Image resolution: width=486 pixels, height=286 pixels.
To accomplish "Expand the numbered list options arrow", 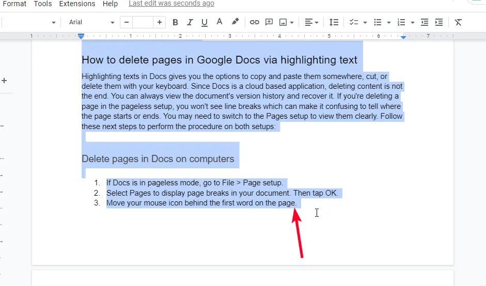I will (413, 23).
